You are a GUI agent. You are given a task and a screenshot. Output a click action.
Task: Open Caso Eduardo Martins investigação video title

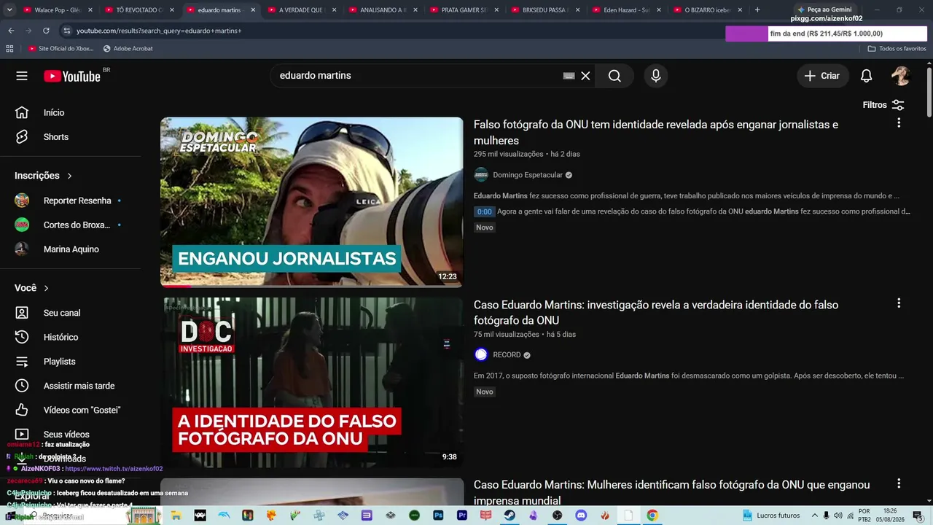tap(656, 312)
